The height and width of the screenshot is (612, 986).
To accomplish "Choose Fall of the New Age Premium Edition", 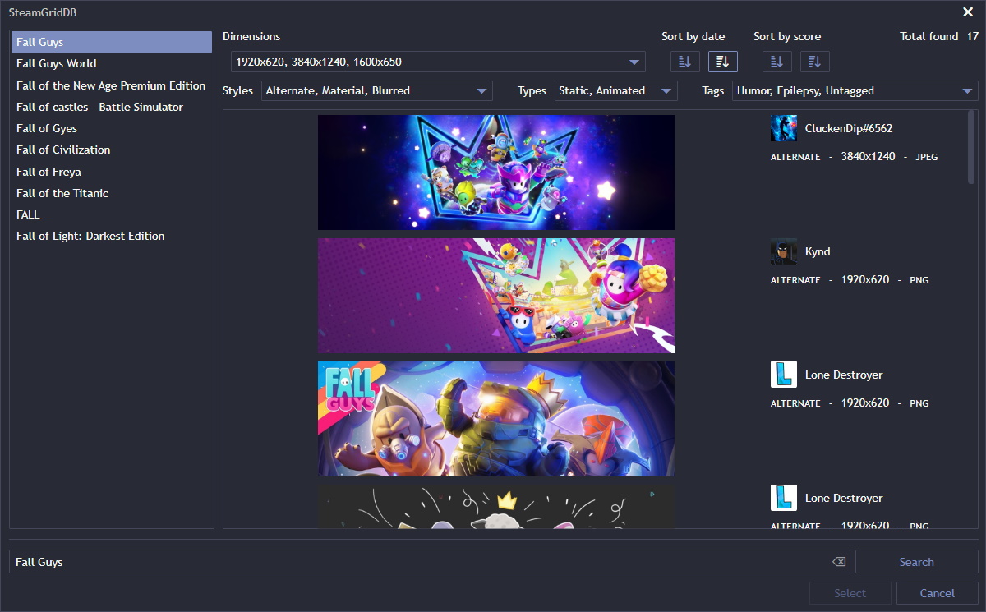I will 112,85.
